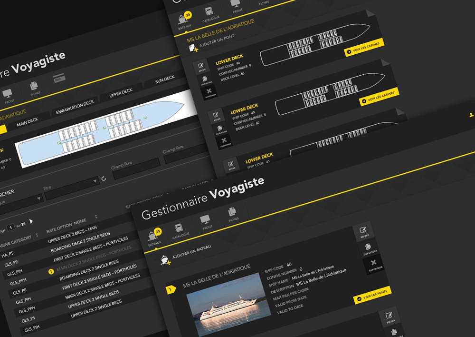
Task: Click Supprimer X on second Lower Deck card
Action: 224,141
